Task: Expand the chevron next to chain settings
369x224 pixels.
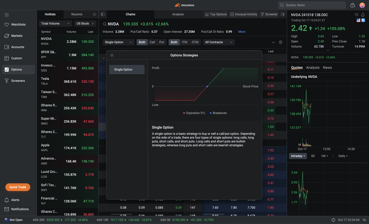Action: (x=273, y=43)
